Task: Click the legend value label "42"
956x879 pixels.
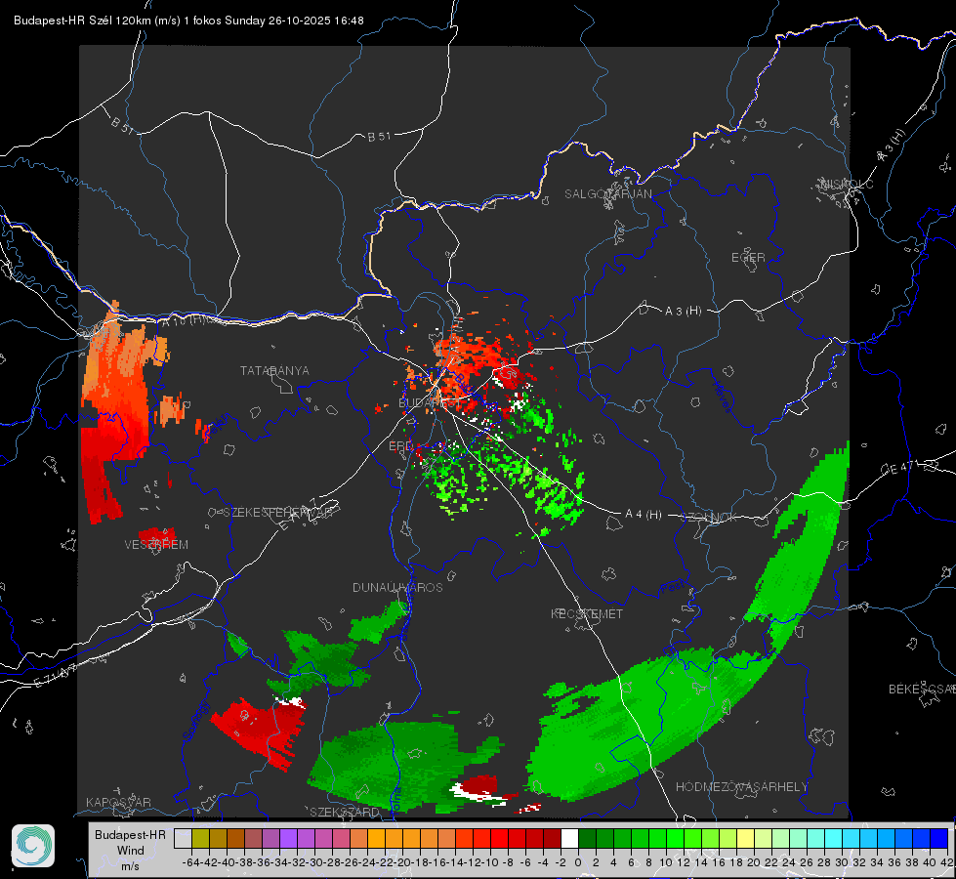Action: tap(947, 862)
